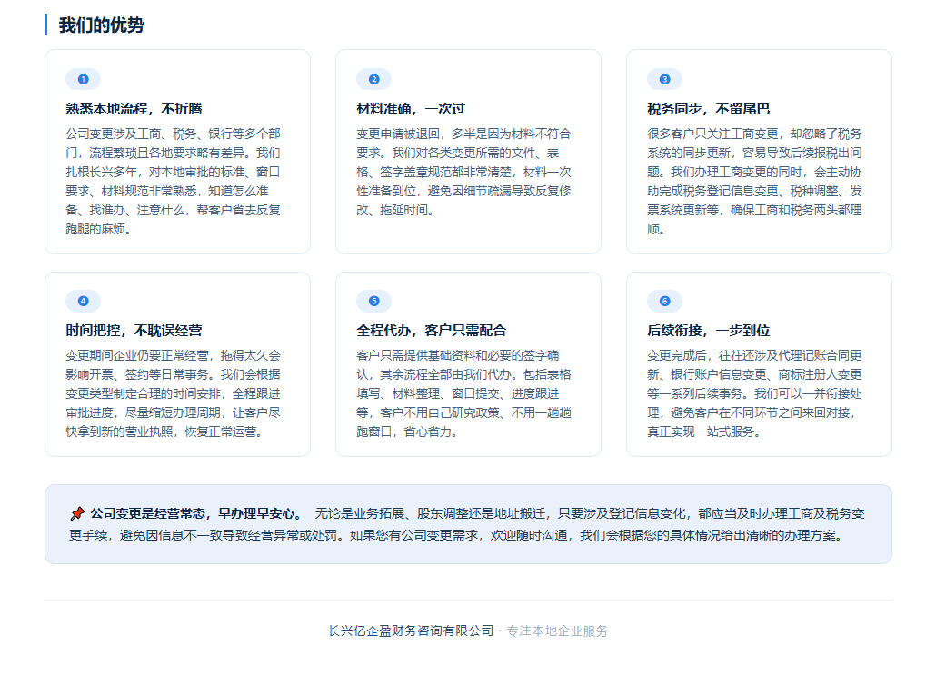The height and width of the screenshot is (675, 936).
Task: Click the paragraph starting 变更期间企业仍要正常经营
Action: pos(173,394)
